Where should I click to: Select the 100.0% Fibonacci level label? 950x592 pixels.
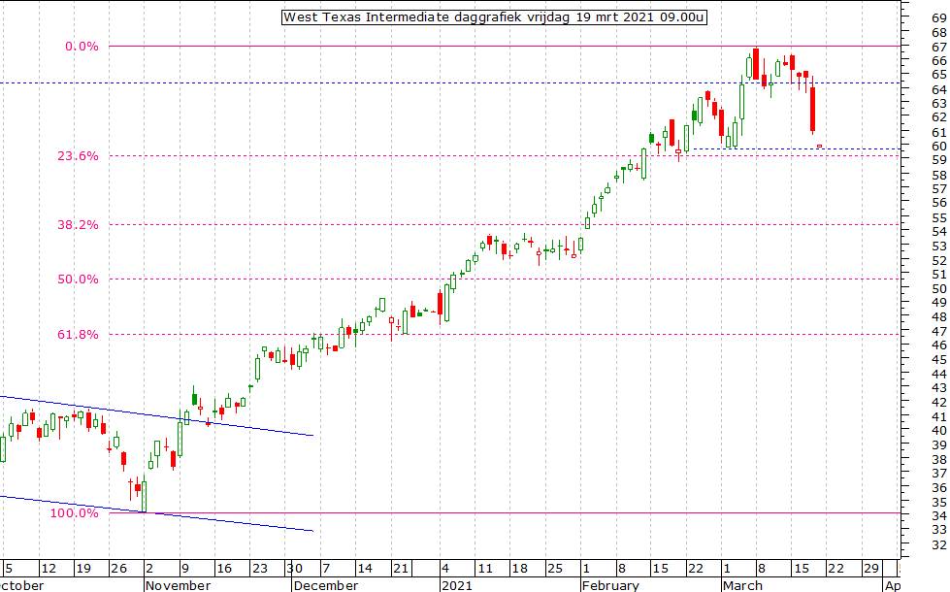74,513
